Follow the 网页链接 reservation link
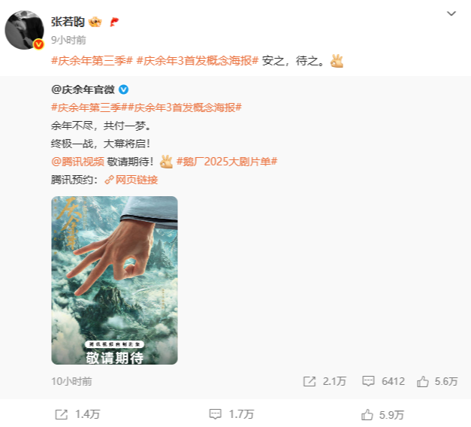This screenshot has height=427, width=471. tap(131, 180)
